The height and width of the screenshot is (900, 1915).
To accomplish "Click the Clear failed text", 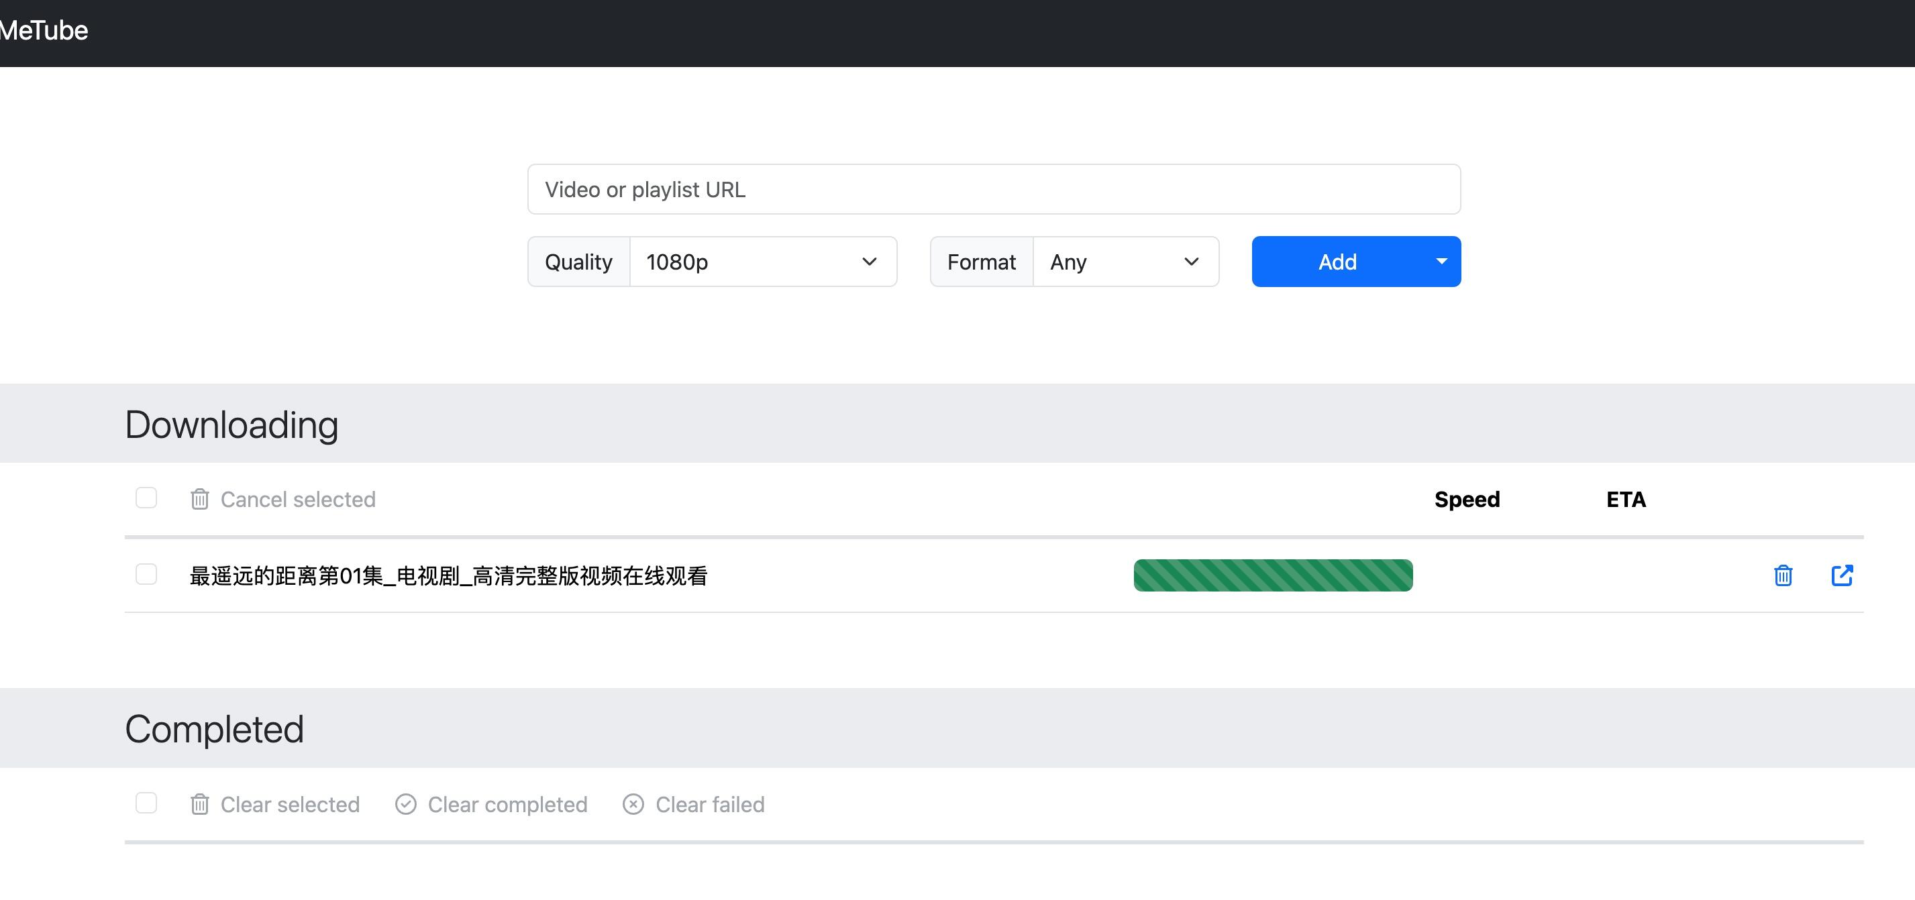I will [x=709, y=804].
